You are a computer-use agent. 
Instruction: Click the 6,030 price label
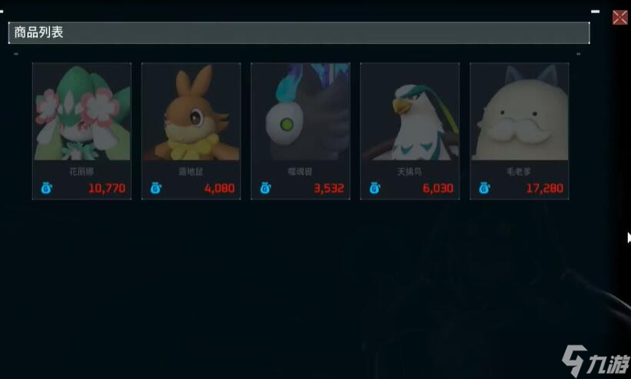pyautogui.click(x=439, y=188)
